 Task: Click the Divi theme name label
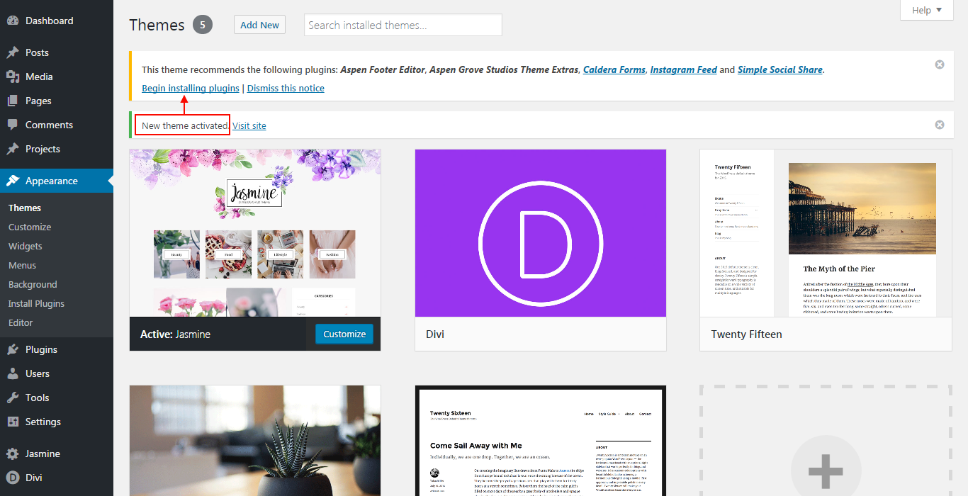[x=435, y=334]
